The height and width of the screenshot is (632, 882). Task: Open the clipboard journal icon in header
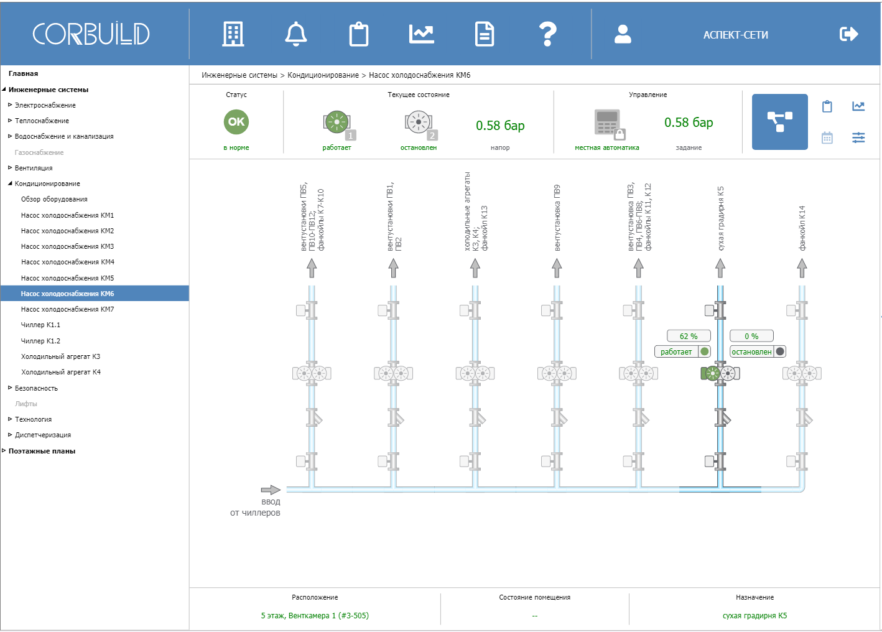(359, 34)
